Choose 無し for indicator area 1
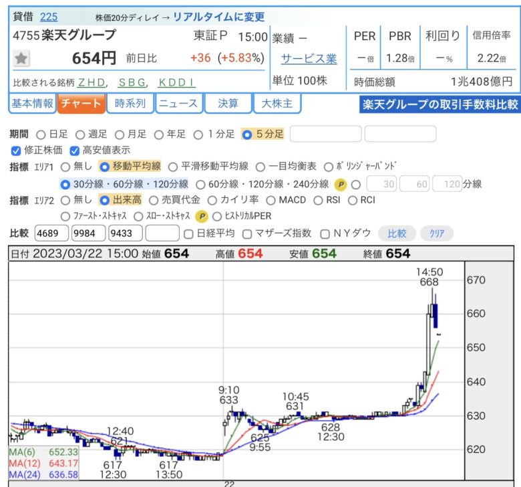 pos(65,167)
